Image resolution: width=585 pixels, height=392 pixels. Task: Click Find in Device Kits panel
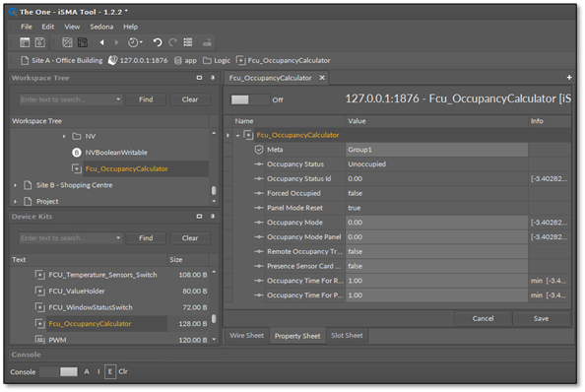pos(146,238)
